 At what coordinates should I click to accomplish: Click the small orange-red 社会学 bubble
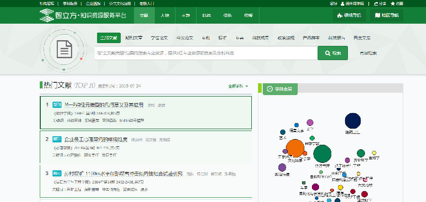(x=305, y=153)
